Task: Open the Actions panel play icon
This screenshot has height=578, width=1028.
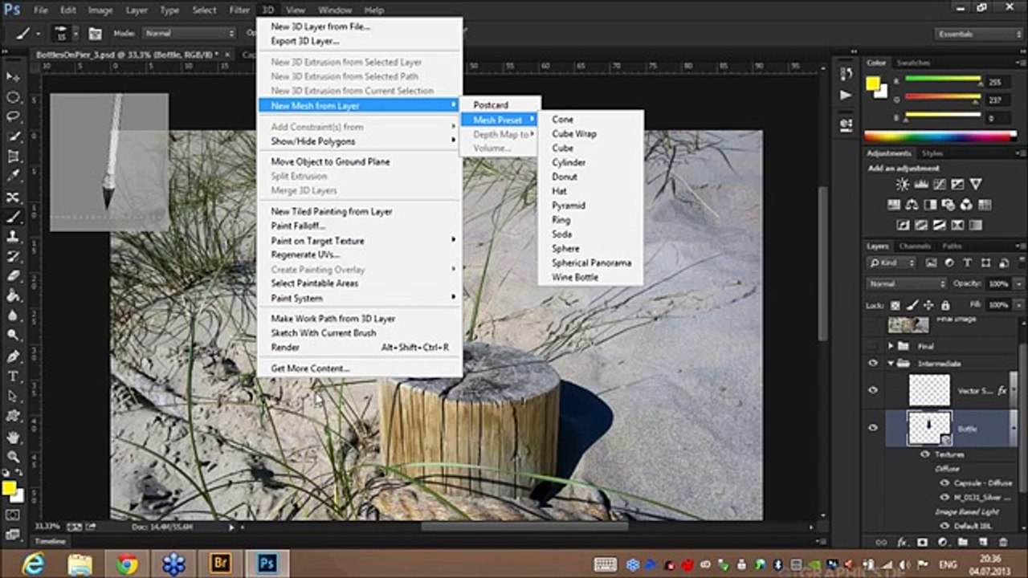Action: tap(846, 95)
